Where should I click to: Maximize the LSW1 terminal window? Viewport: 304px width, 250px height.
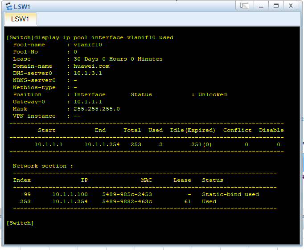[276, 6]
